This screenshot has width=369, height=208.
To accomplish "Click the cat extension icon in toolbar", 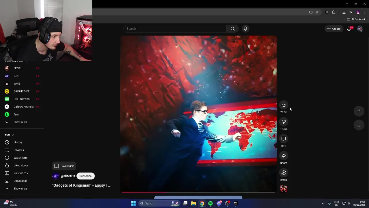I will tap(327, 12).
